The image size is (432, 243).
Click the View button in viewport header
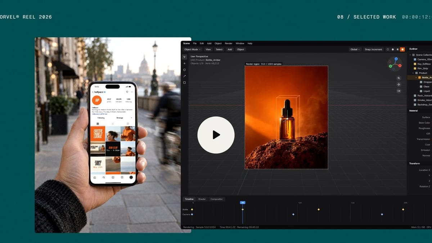(x=208, y=49)
